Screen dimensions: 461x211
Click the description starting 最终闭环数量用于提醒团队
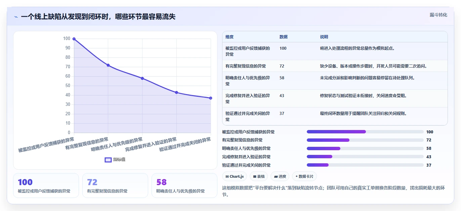(x=364, y=114)
